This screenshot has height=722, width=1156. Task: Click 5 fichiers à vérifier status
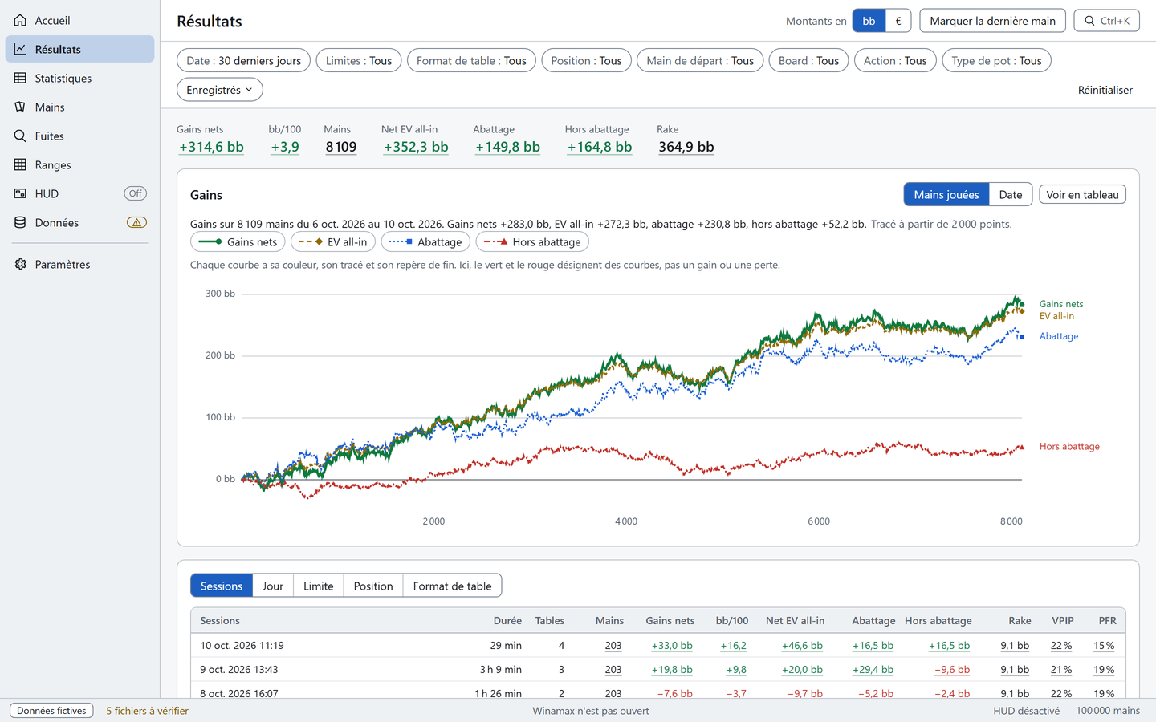click(148, 711)
